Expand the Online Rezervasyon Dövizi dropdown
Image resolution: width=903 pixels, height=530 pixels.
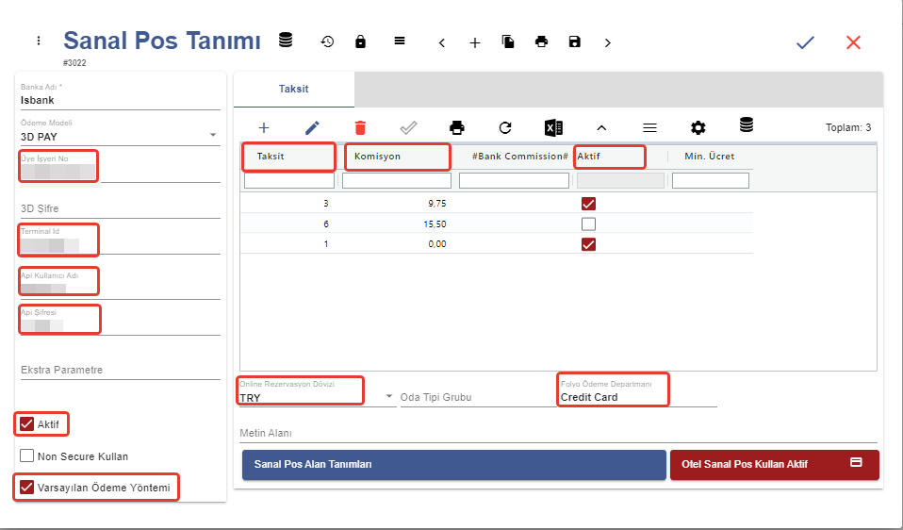(x=390, y=398)
